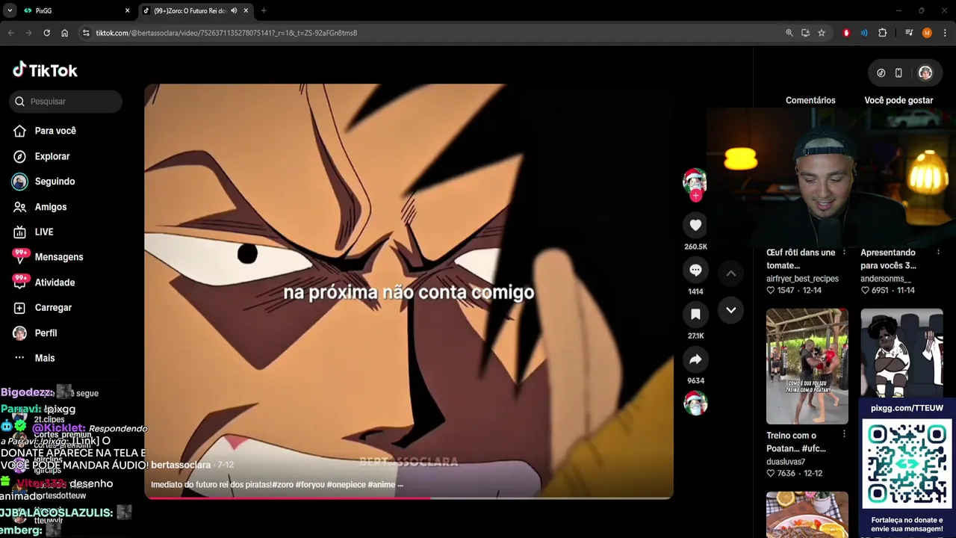Click the install app icon in the address bar
Screen dimensions: 956x538
[805, 33]
